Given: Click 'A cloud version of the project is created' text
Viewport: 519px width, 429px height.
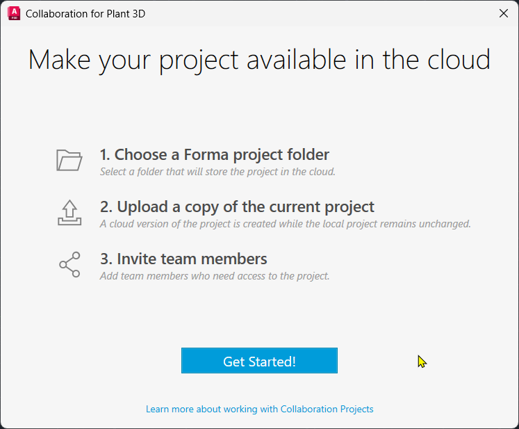Looking at the screenshot, I should (286, 224).
